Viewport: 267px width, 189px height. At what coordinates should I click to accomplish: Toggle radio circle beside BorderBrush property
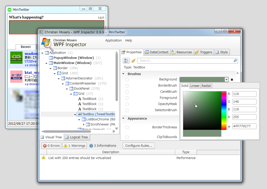pyautogui.click(x=127, y=86)
